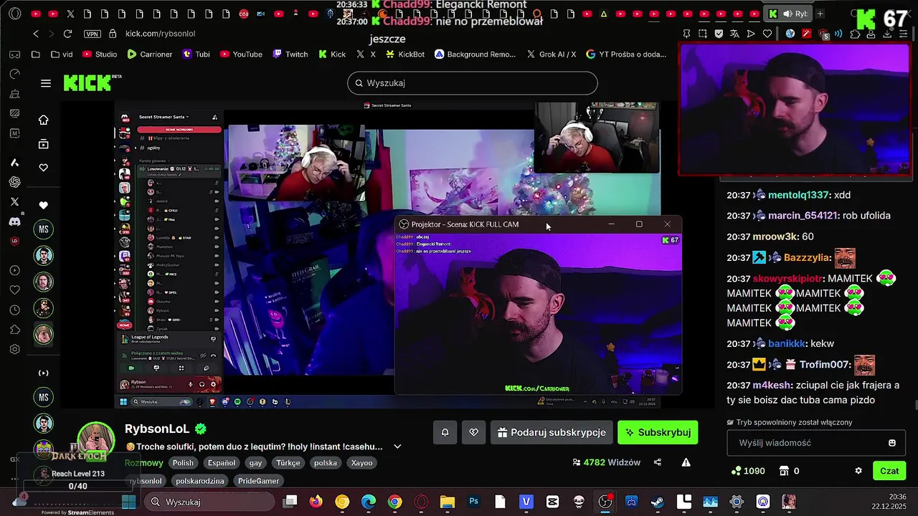
Task: Add page to bookmarks heart icon
Action: tap(767, 34)
